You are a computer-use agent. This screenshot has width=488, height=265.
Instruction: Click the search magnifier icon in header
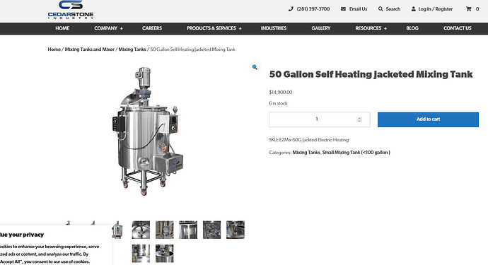[380, 9]
